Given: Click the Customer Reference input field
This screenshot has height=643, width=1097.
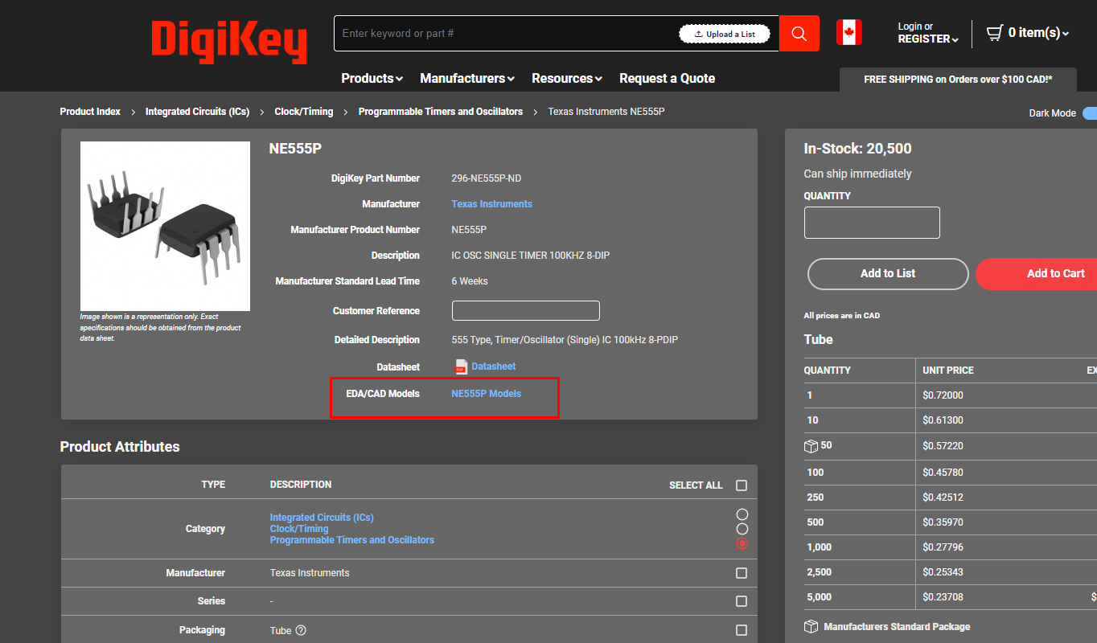Looking at the screenshot, I should (526, 311).
